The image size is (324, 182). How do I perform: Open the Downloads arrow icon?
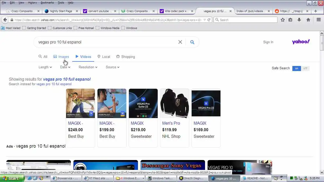(299, 20)
